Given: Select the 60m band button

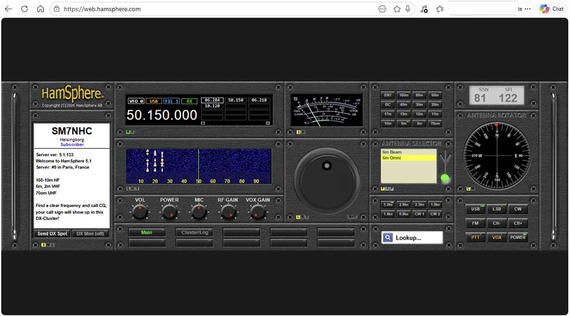Looking at the screenshot, I should pos(435,95).
